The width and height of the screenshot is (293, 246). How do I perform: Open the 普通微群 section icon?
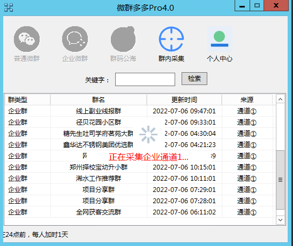tap(27, 39)
